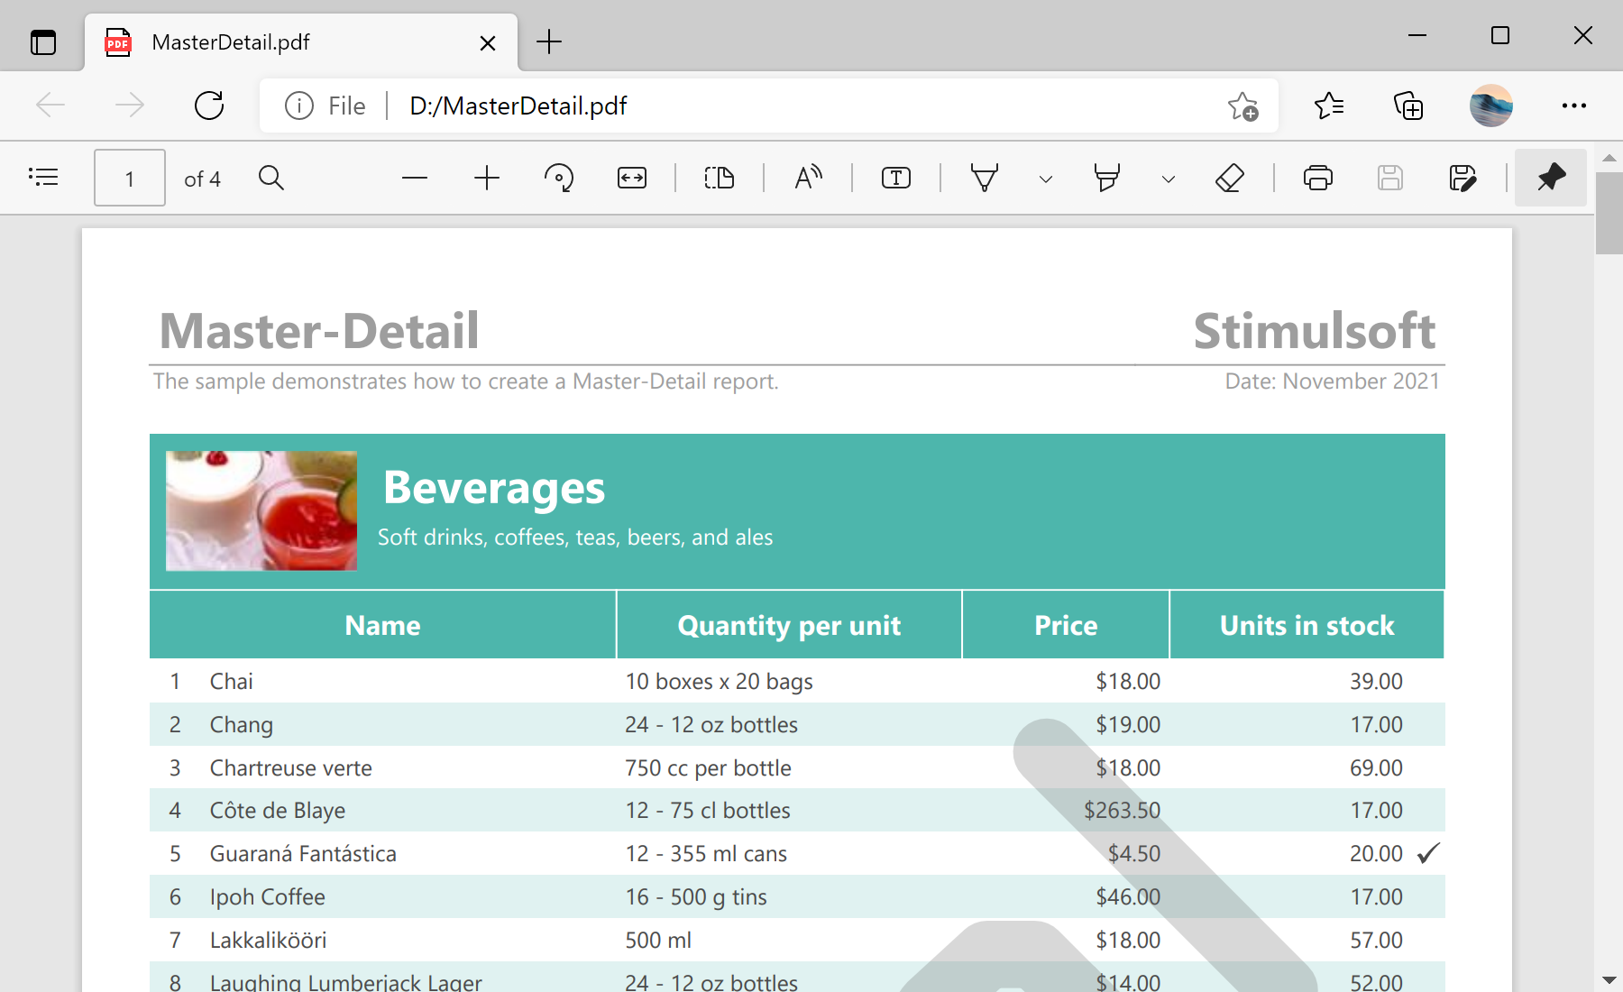1623x992 pixels.
Task: Open the table of contents panel
Action: coord(43,178)
